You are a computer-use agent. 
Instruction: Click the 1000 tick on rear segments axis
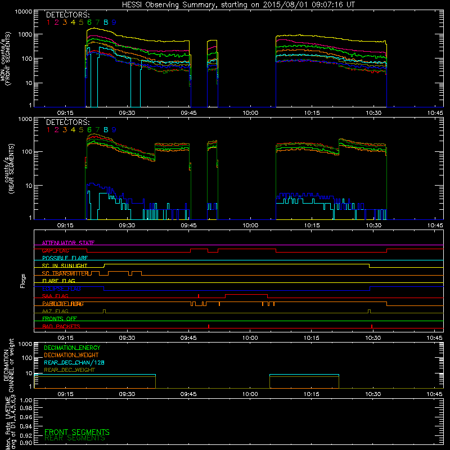[25, 119]
